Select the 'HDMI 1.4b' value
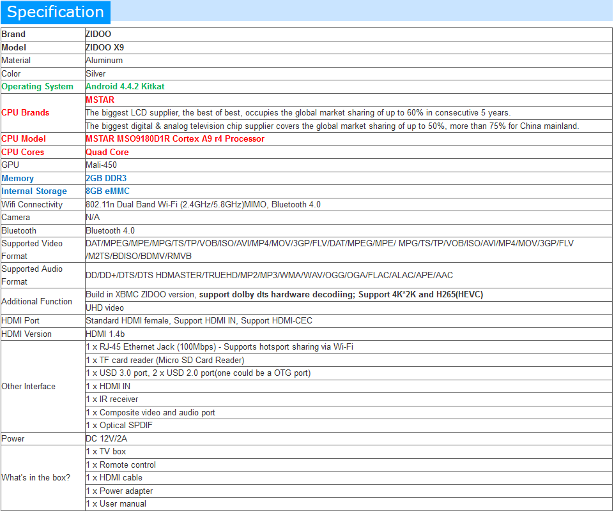Screen dimensions: 614x513 tap(105, 334)
